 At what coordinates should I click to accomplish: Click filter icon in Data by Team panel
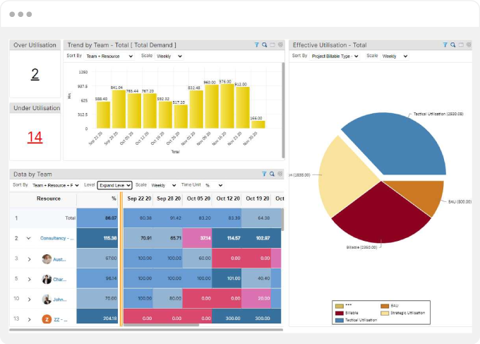pyautogui.click(x=264, y=174)
